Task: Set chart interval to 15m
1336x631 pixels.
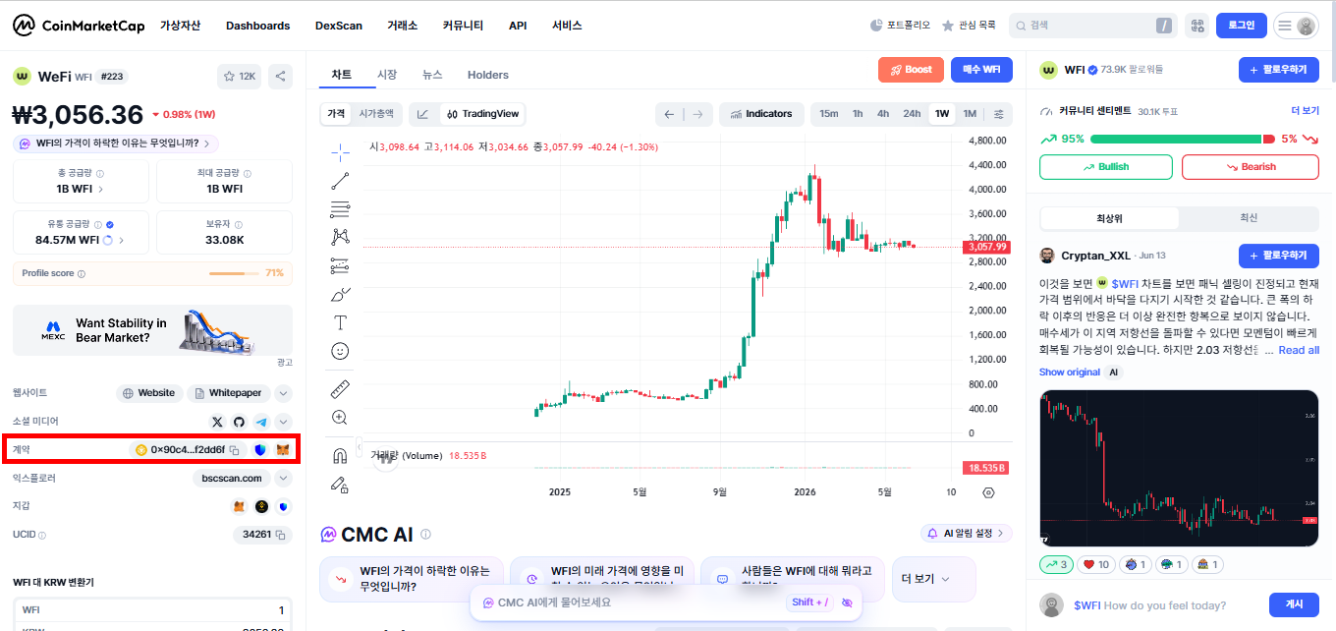Action: [829, 114]
